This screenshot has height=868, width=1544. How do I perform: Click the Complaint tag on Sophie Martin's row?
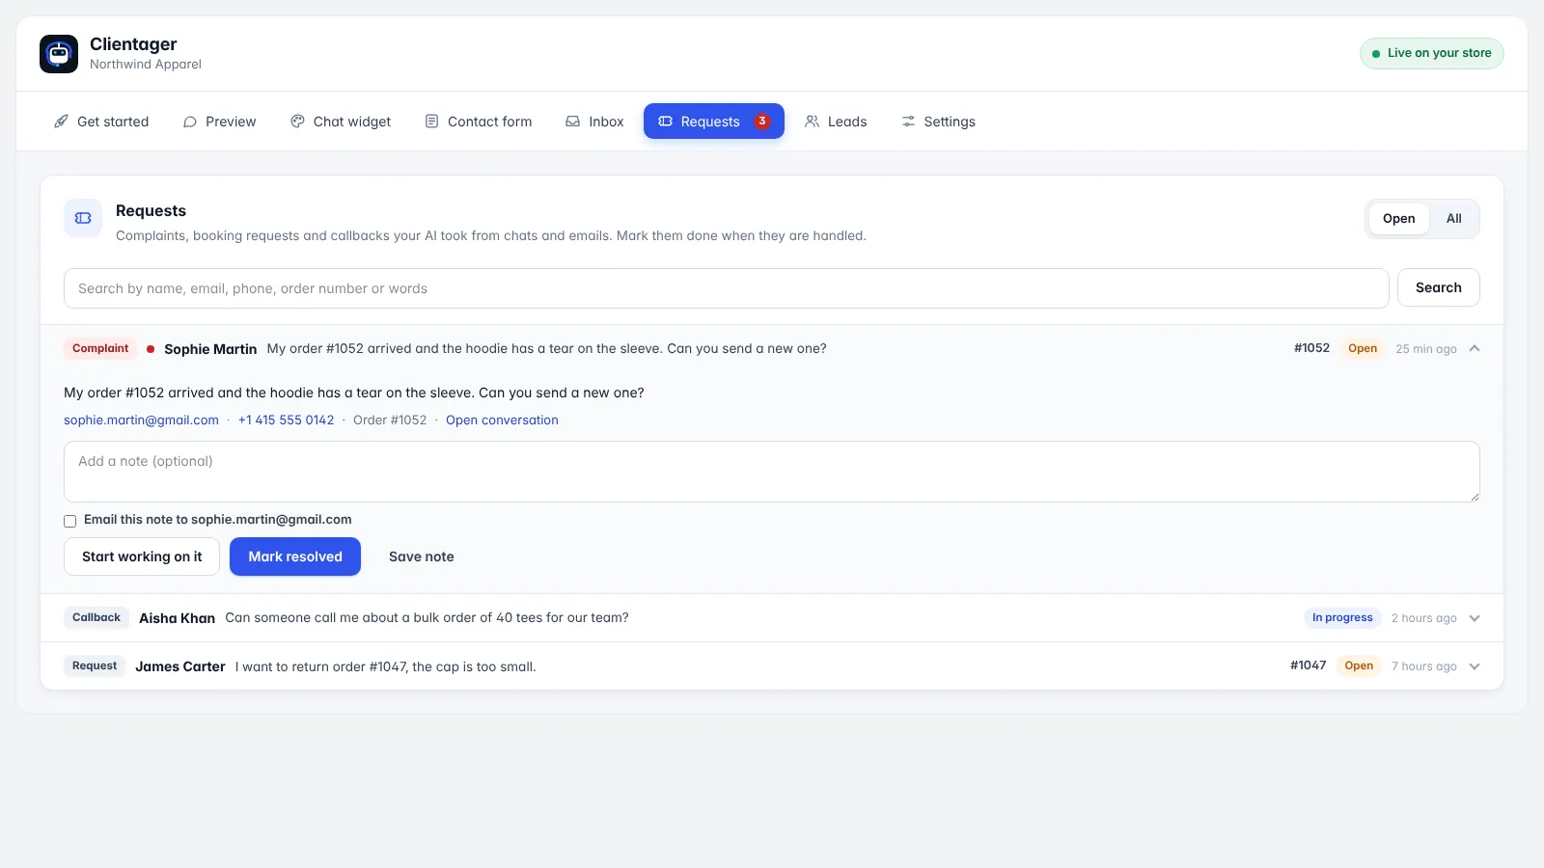point(100,349)
